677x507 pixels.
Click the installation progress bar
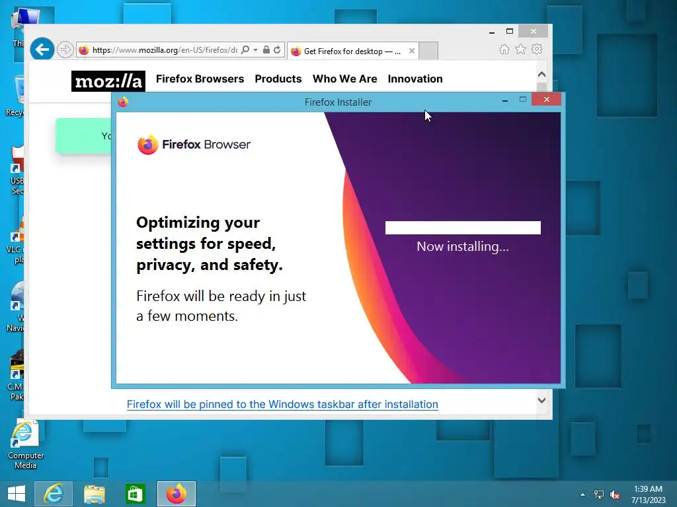[463, 228]
